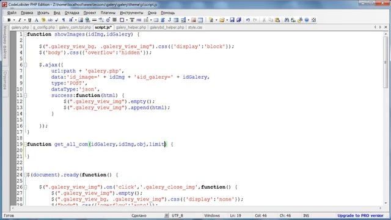Open dropdown arrow next to the Bold icon
This screenshot has width=391, height=220.
[14, 20]
